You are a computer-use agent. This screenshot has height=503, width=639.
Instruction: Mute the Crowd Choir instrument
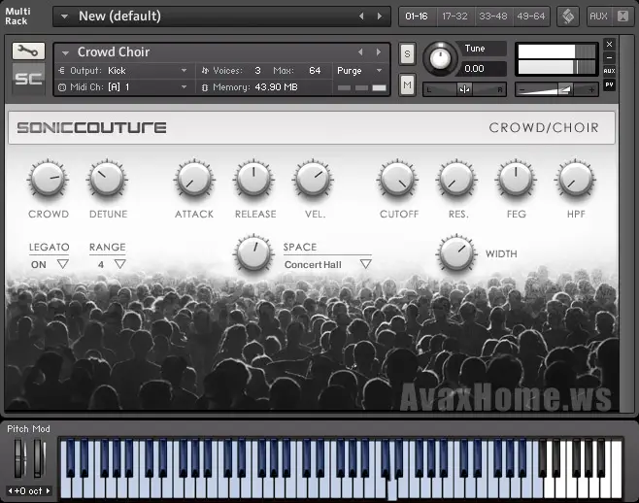point(407,84)
